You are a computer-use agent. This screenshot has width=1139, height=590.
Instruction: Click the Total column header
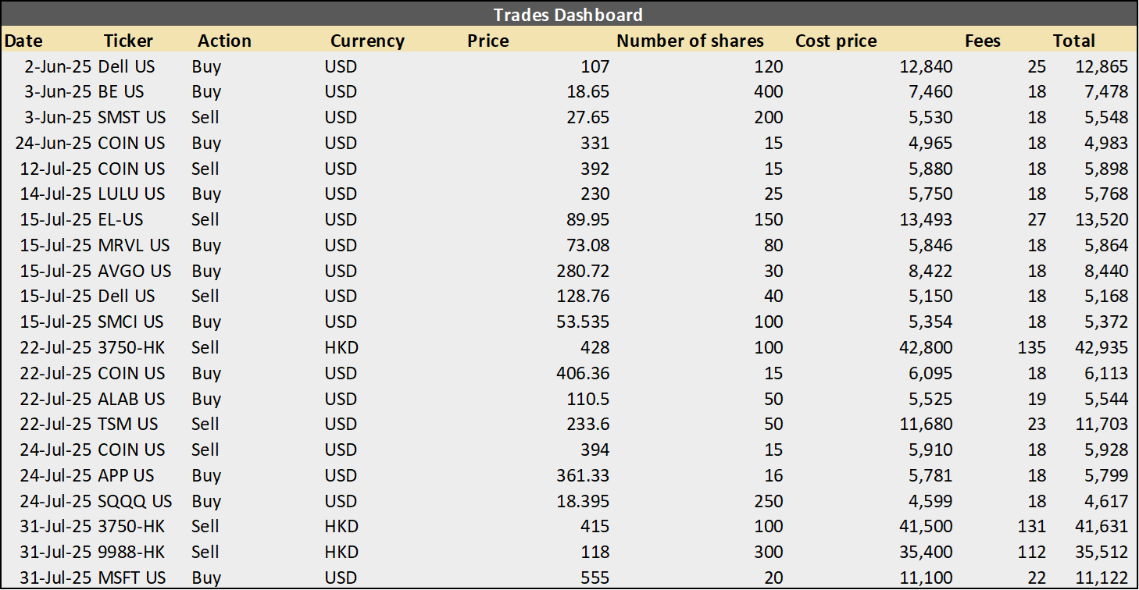point(1073,41)
